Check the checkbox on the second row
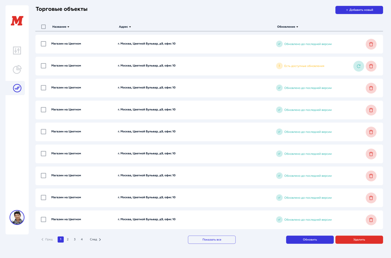Image resolution: width=391 pixels, height=258 pixels. click(43, 66)
